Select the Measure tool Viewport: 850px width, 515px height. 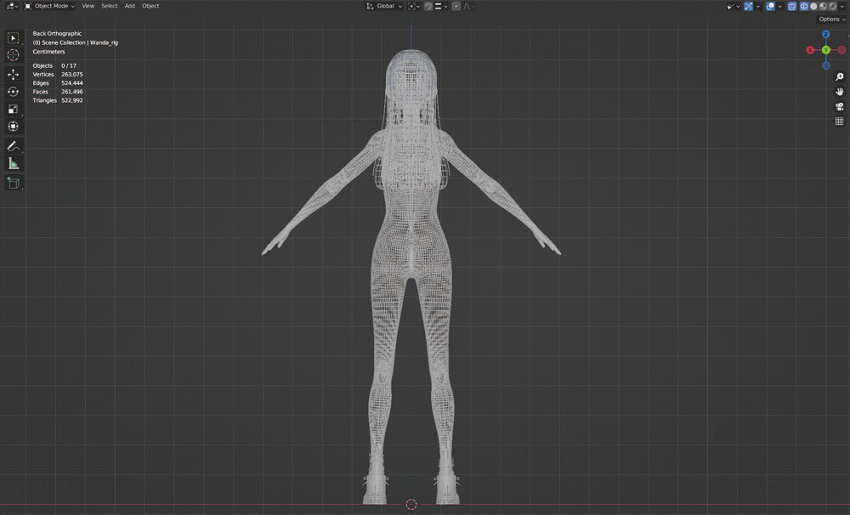pyautogui.click(x=14, y=164)
